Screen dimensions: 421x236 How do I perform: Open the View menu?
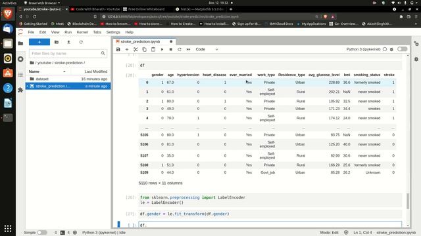pyautogui.click(x=55, y=32)
